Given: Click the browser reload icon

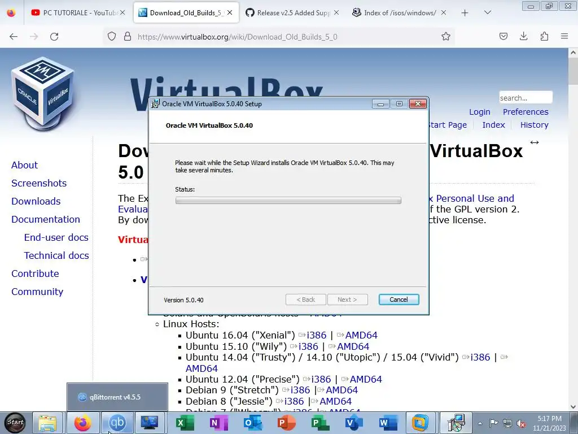Looking at the screenshot, I should [54, 37].
